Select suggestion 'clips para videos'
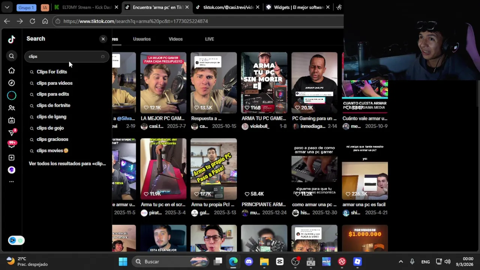Viewport: 480px width, 270px height. tap(55, 83)
